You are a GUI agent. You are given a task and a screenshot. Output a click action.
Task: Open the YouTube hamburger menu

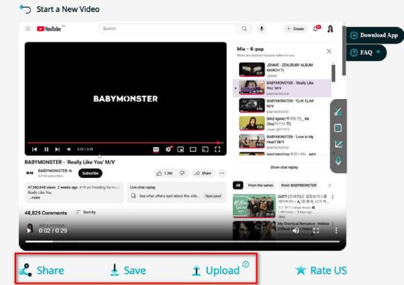(28, 28)
